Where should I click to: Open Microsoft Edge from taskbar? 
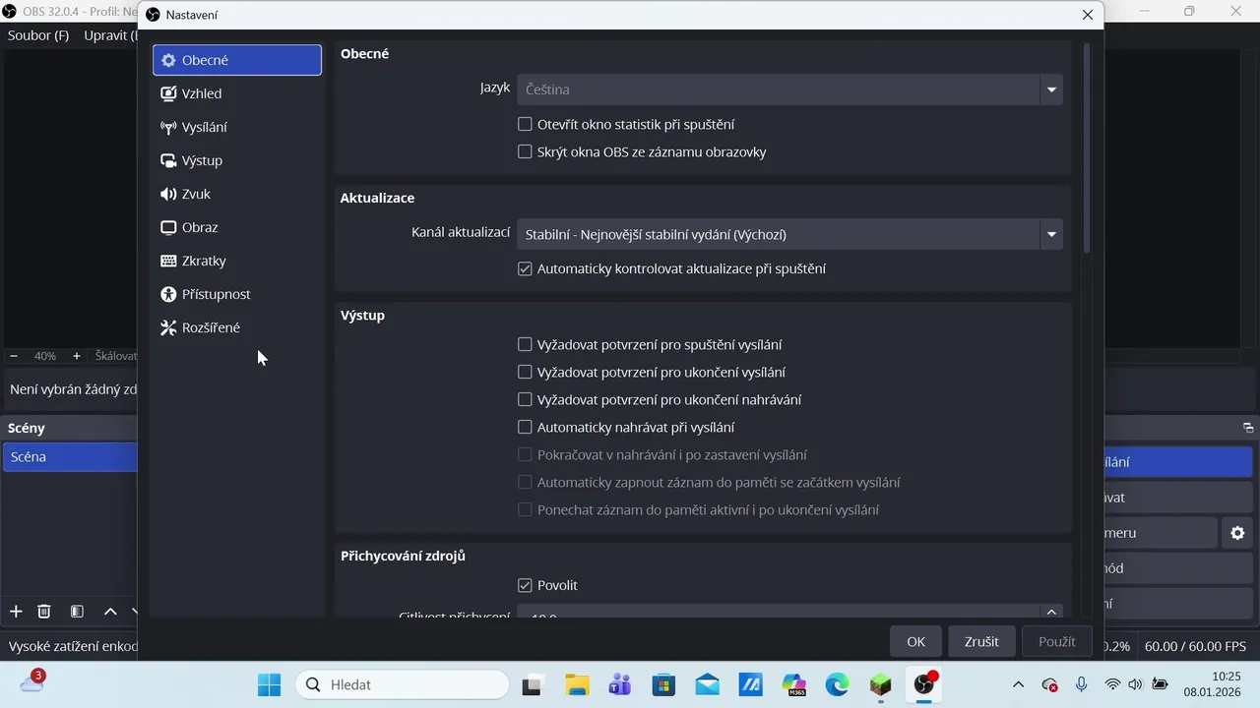(x=837, y=684)
